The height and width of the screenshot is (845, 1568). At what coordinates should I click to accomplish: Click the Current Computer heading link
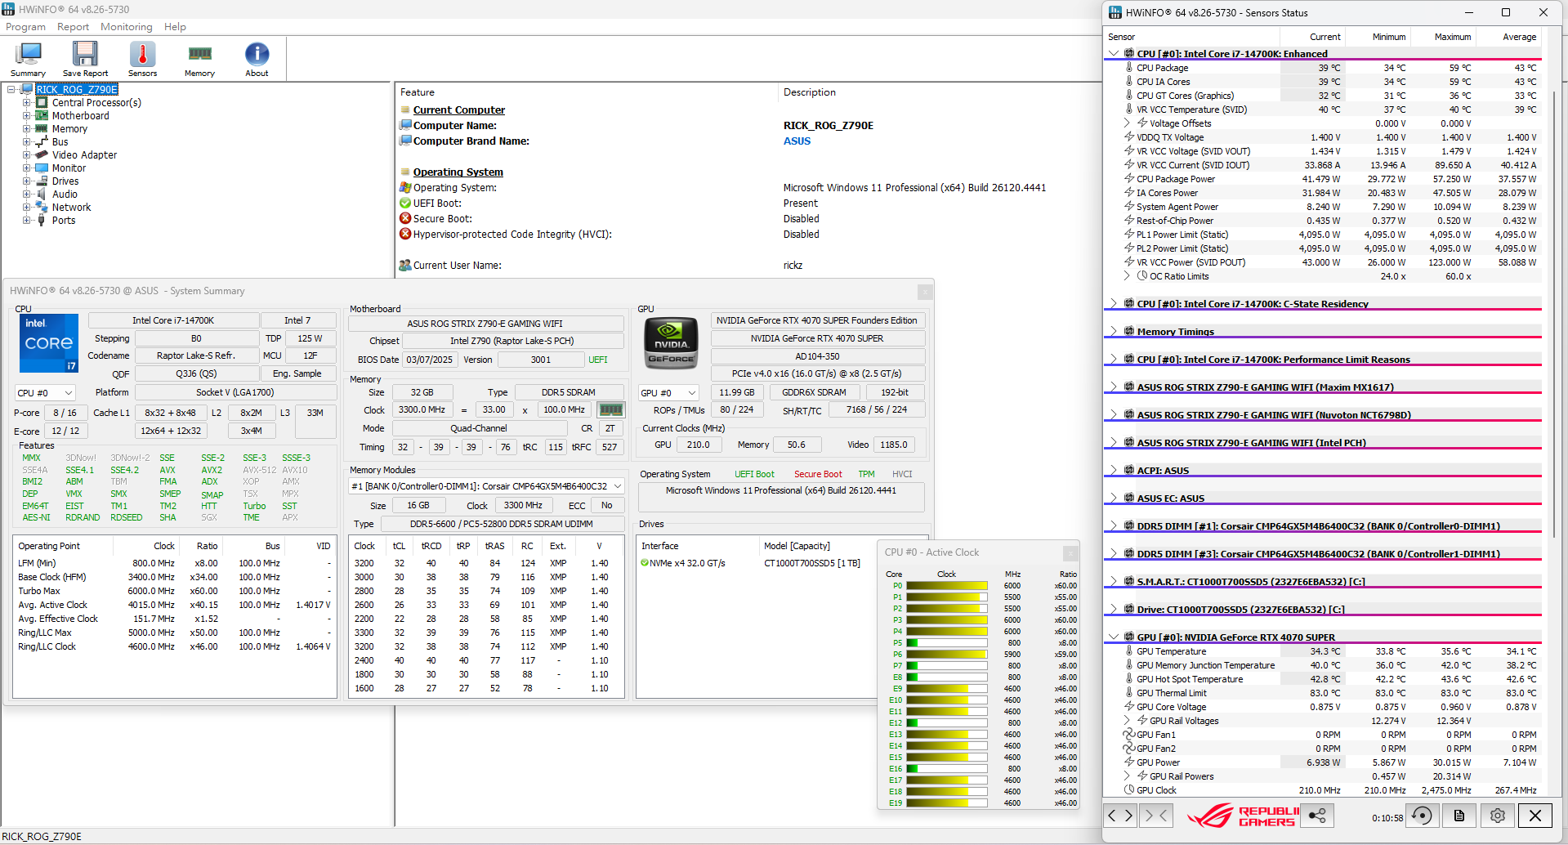[x=458, y=110]
